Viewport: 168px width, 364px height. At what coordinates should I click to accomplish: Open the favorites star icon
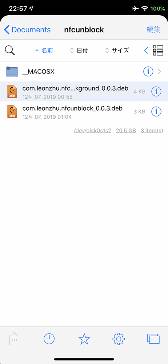click(84, 339)
